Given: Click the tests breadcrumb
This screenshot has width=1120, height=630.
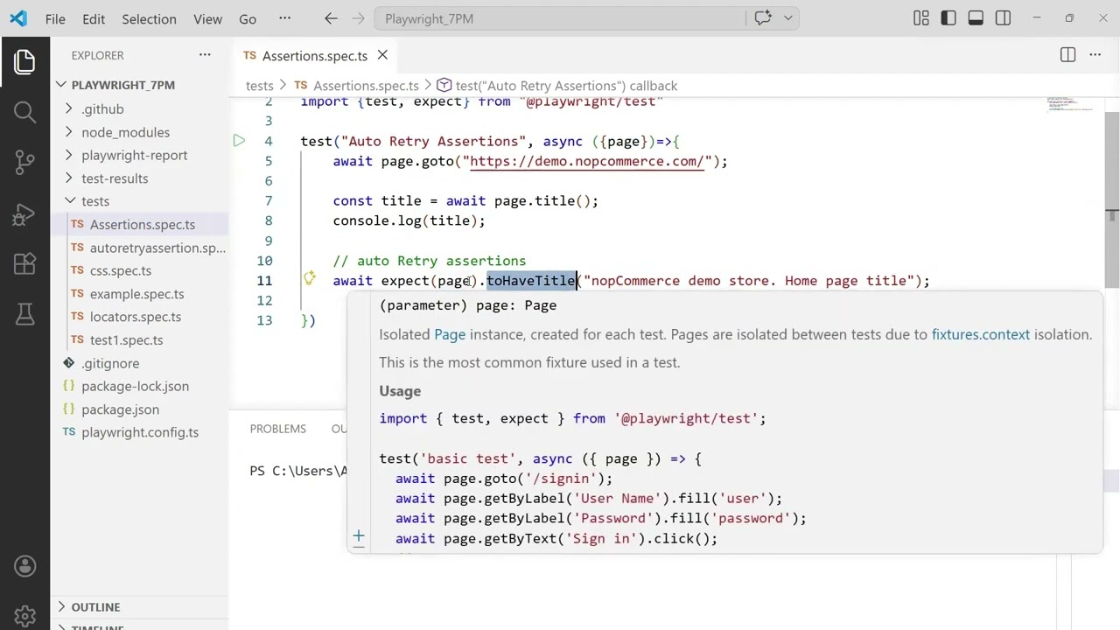Looking at the screenshot, I should pos(260,86).
